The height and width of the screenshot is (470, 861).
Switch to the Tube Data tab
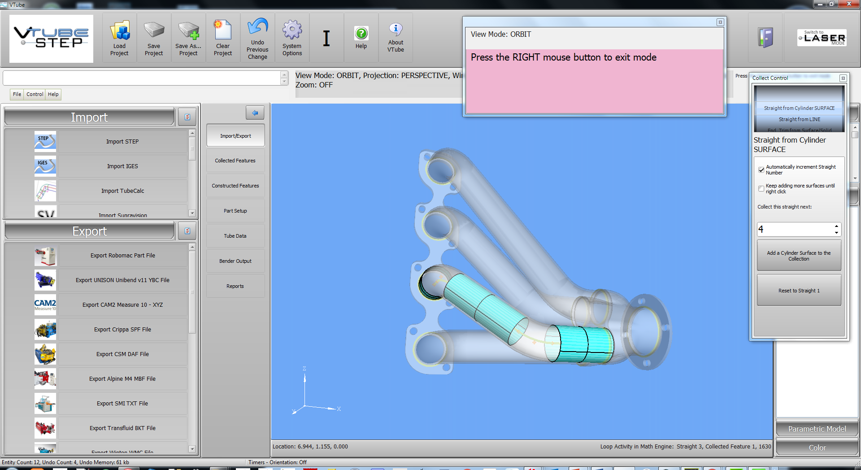(235, 236)
